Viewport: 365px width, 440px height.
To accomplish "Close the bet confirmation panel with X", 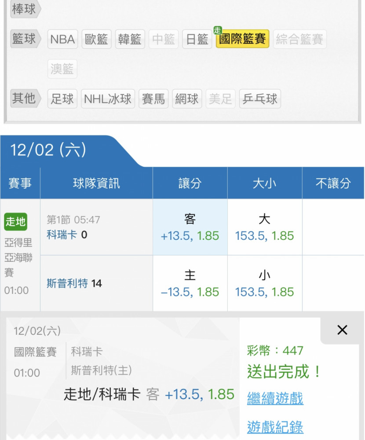I will click(x=342, y=330).
